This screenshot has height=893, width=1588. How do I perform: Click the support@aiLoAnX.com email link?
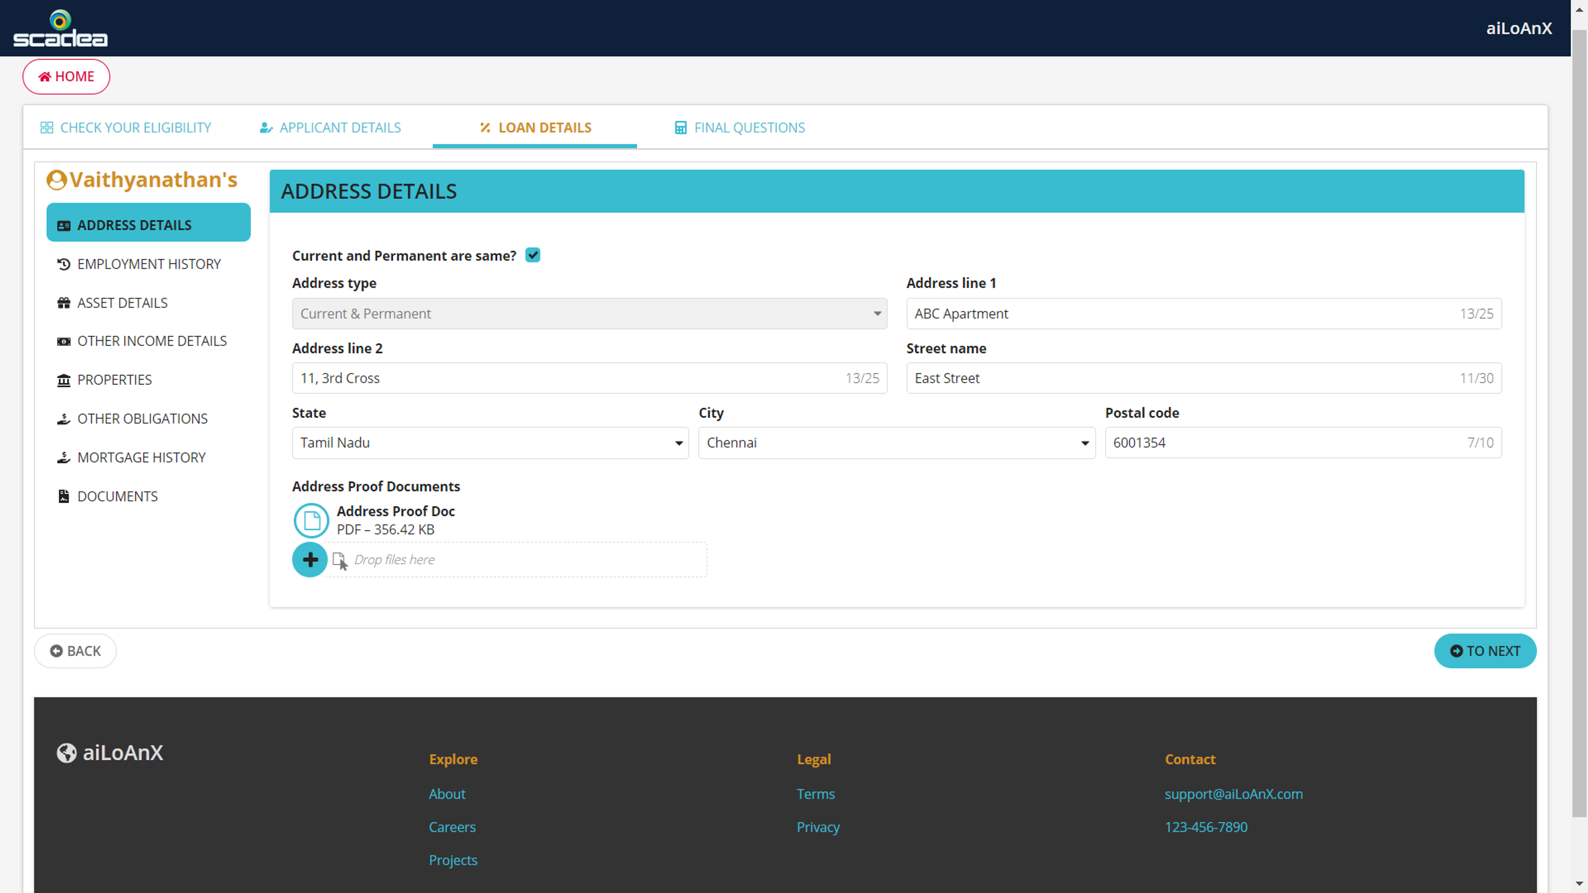click(x=1234, y=794)
